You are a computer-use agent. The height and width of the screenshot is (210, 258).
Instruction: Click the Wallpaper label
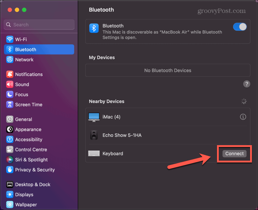26,205
